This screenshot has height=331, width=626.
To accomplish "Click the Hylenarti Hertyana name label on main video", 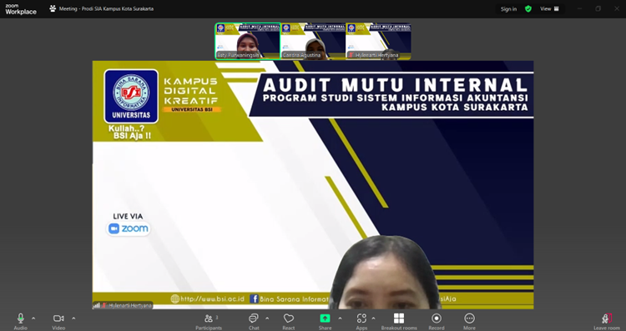I will click(130, 305).
